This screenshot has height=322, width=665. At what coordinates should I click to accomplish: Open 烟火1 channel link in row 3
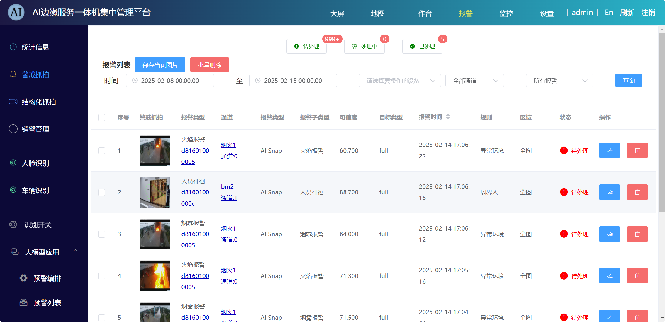click(228, 228)
